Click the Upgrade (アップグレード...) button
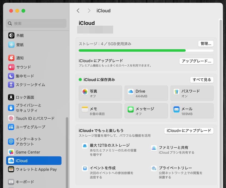Viewport: 226px width, 188px height. [196, 61]
